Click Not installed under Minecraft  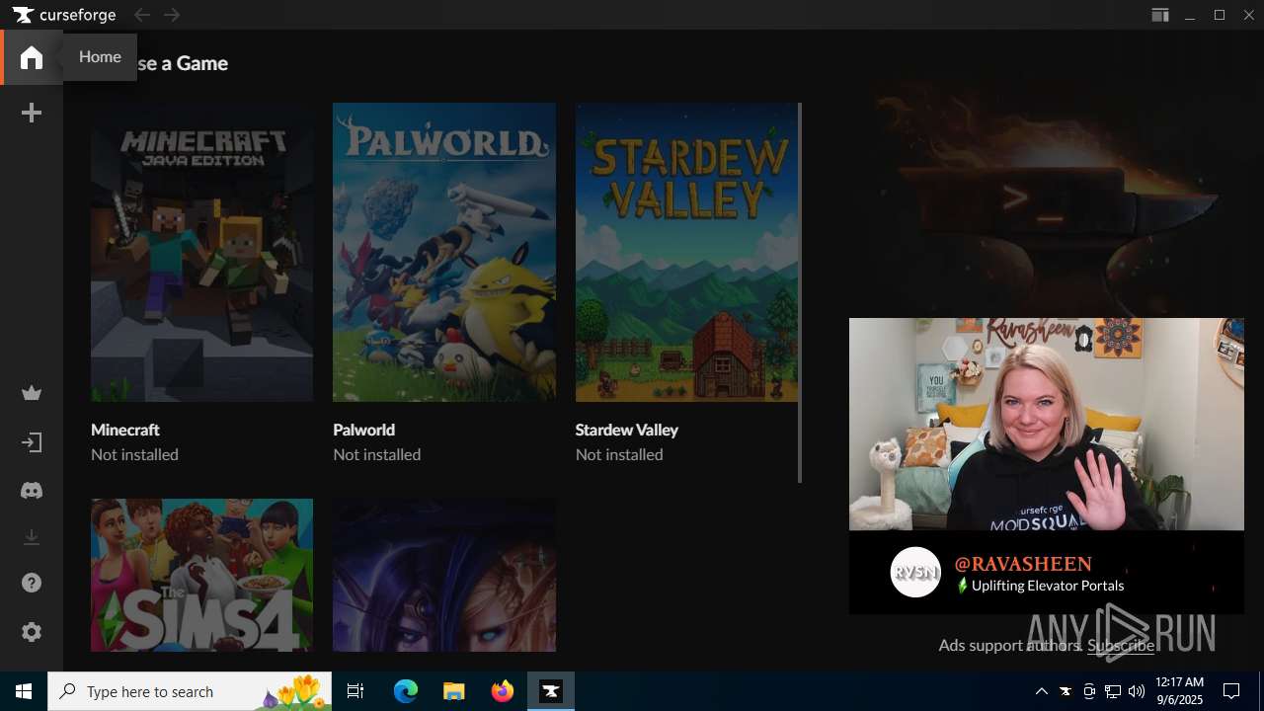(134, 454)
